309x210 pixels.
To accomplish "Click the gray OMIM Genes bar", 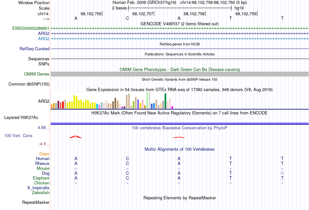I will [x=180, y=74].
